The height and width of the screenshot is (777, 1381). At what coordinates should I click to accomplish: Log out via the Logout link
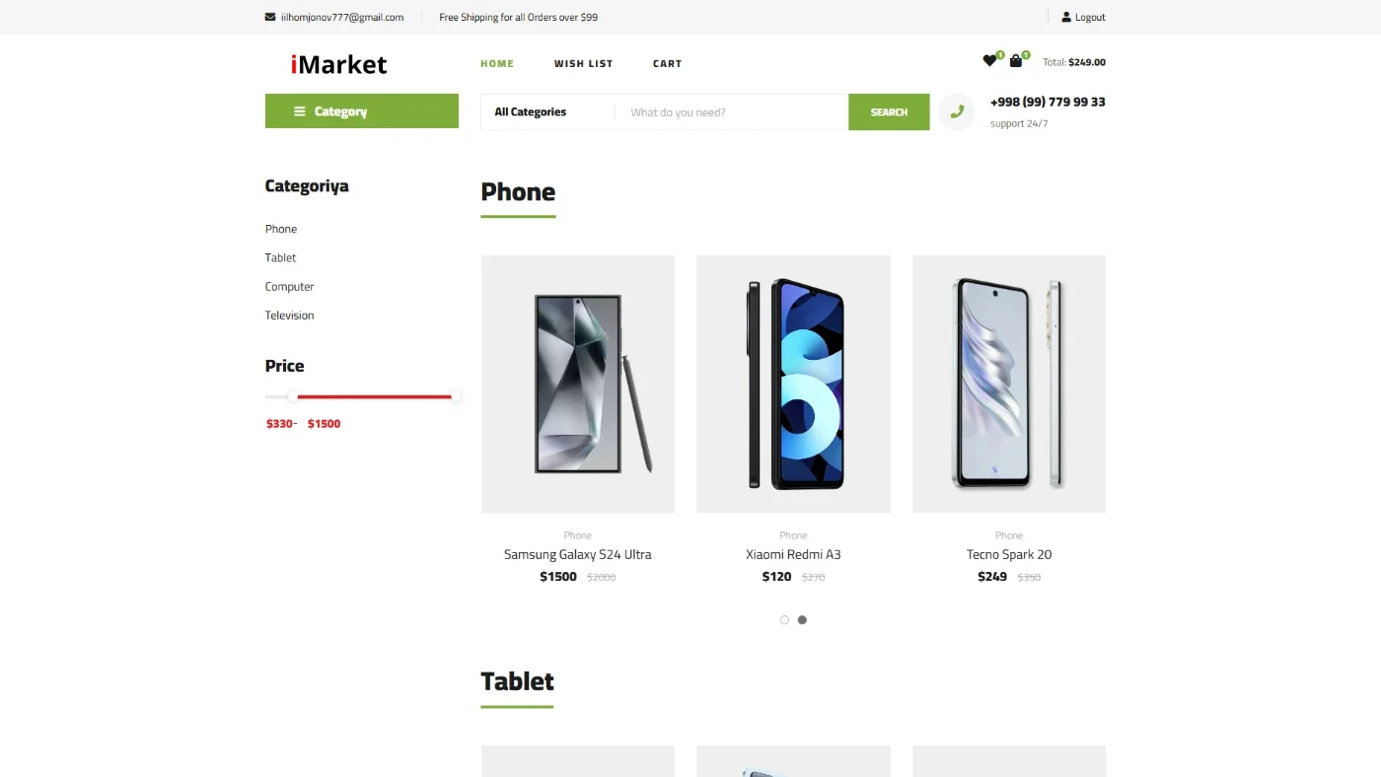pyautogui.click(x=1090, y=17)
